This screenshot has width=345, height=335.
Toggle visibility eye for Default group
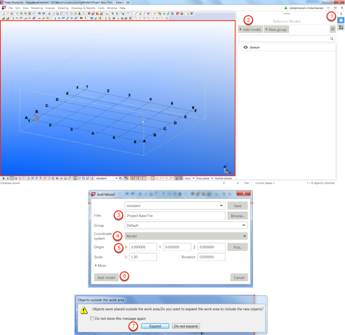(246, 48)
